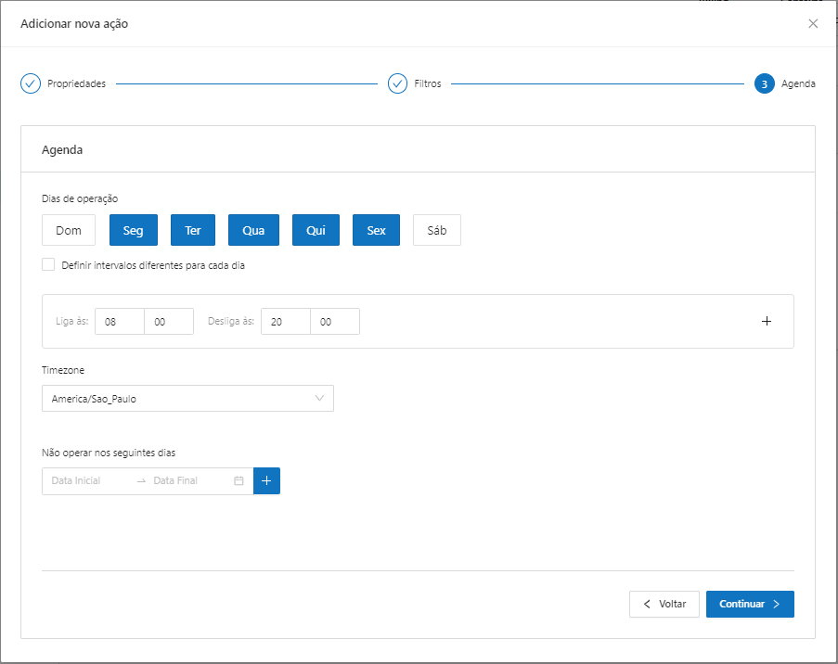Enable Dom as operating day
The width and height of the screenshot is (838, 664).
pyautogui.click(x=69, y=230)
